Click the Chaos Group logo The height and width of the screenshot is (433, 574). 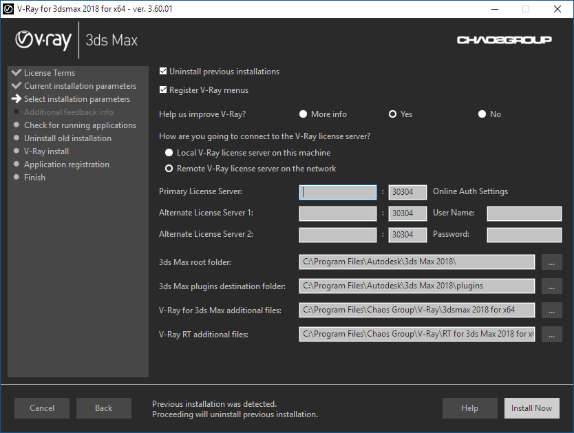pyautogui.click(x=504, y=39)
